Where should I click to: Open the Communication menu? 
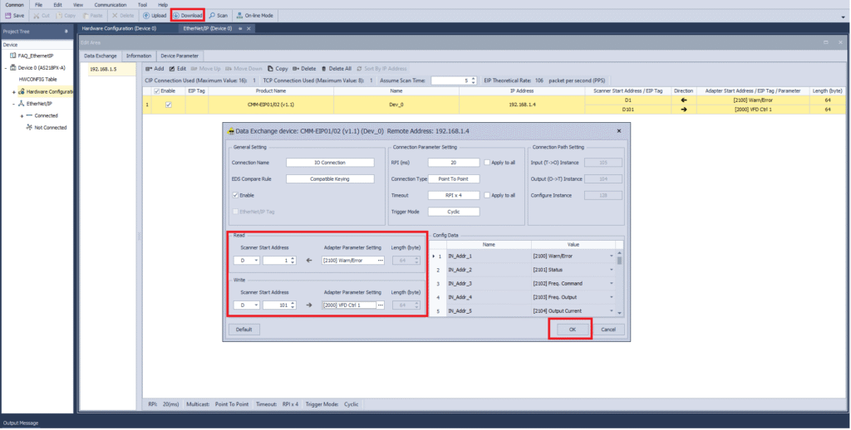click(110, 5)
